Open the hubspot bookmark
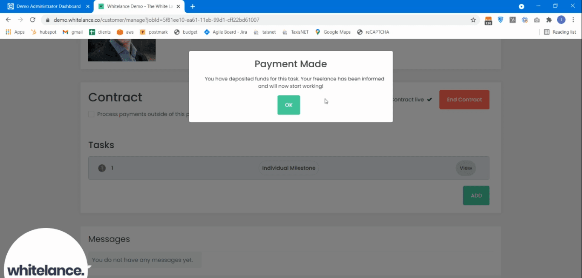582x278 pixels. click(x=44, y=32)
